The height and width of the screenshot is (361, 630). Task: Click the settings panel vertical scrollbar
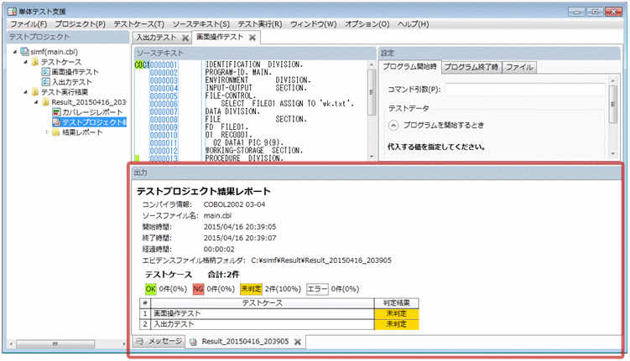click(612, 105)
